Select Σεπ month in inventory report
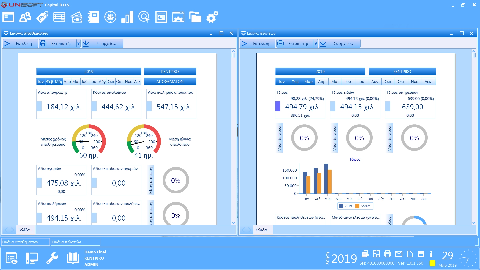The height and width of the screenshot is (270, 480). 111,81
